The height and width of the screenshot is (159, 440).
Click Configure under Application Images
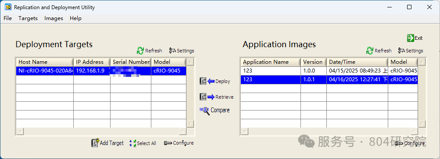coord(410,143)
